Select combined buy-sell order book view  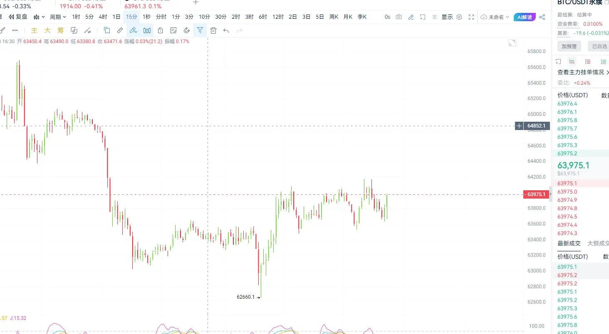coord(572,61)
